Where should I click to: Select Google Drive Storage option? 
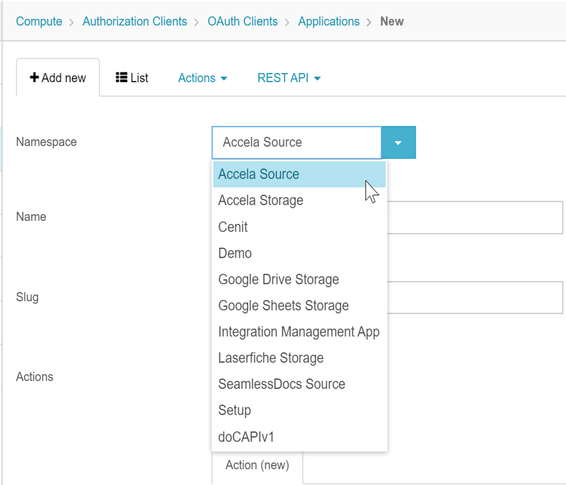tap(279, 279)
